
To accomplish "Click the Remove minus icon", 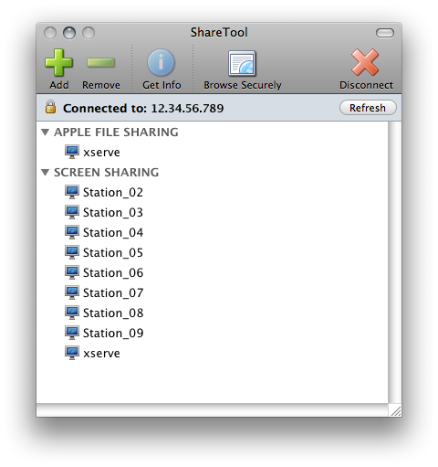I will [100, 62].
